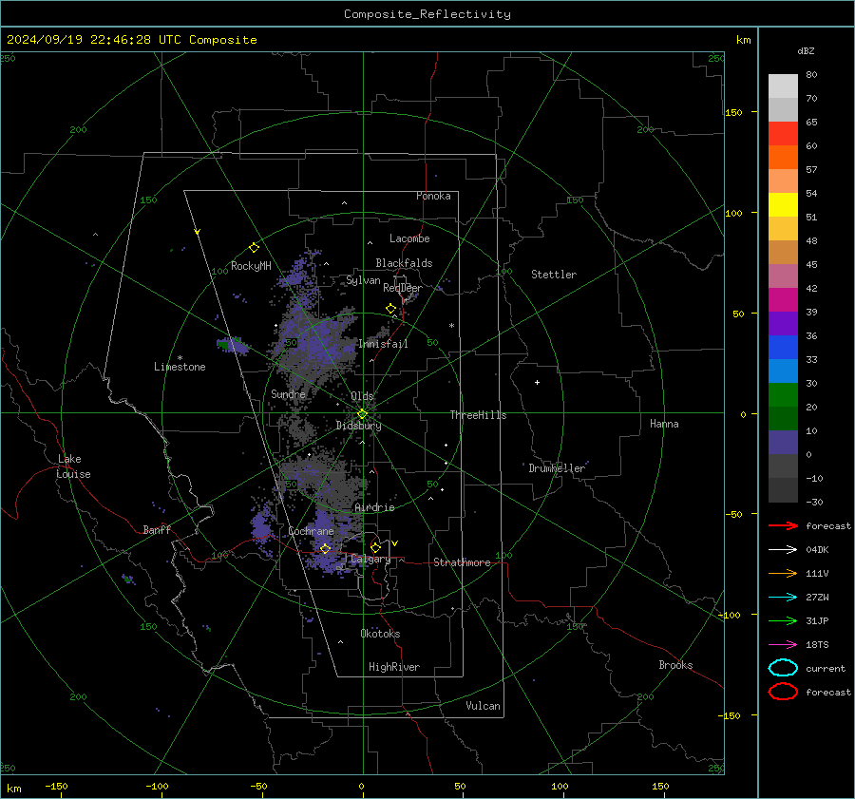Click the Brooks city label

pos(675,665)
